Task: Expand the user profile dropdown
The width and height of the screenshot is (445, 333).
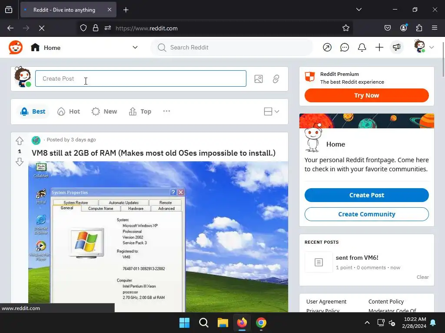Action: click(432, 47)
